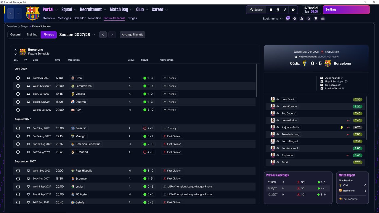Open the Match Report panel
The image size is (379, 213).
352,188
